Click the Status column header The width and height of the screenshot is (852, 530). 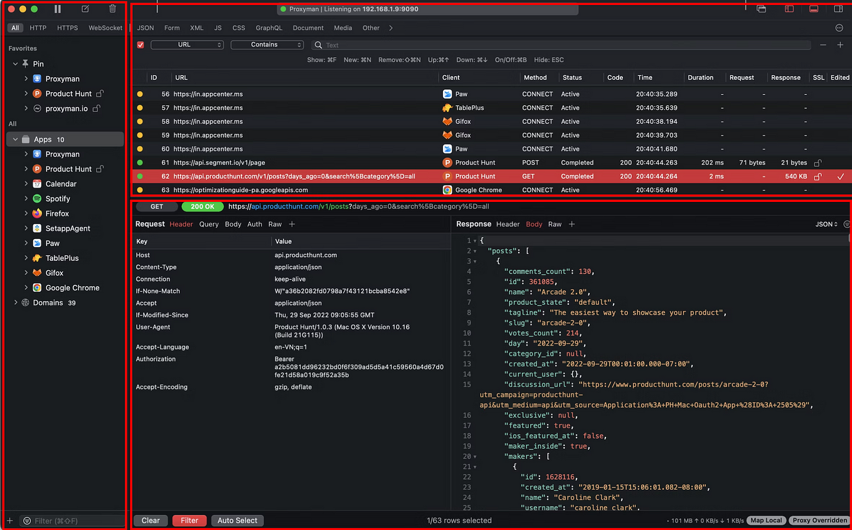tap(581, 78)
